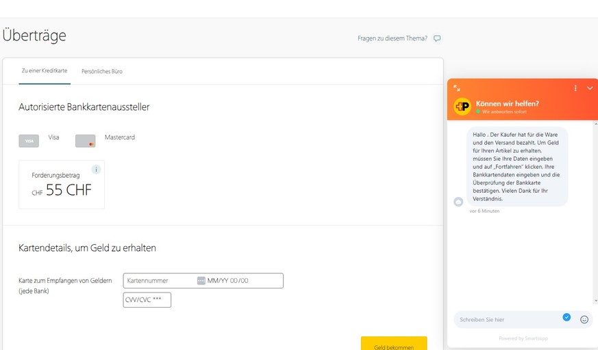Expand the chat widget with arrows icon
598x350 pixels.
(x=457, y=88)
